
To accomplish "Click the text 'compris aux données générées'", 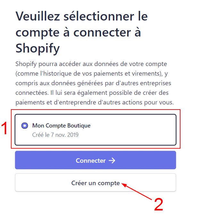I will tap(54, 83).
